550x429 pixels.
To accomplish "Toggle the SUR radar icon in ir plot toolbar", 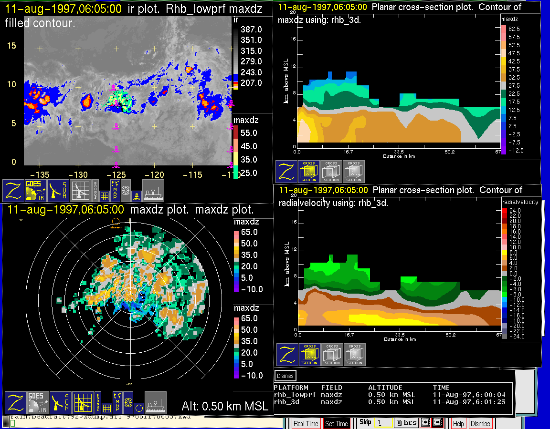I will 58,191.
